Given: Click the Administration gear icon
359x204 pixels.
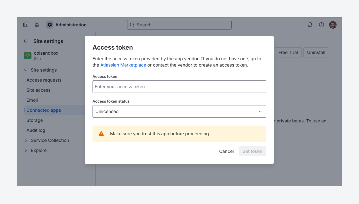Looking at the screenshot, I should coord(50,25).
